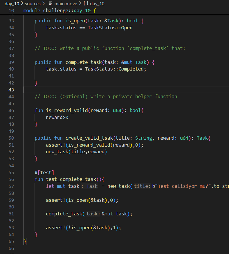Click the highlighted closing brace on line 65
The height and width of the screenshot is (254, 229).
(x=25, y=242)
